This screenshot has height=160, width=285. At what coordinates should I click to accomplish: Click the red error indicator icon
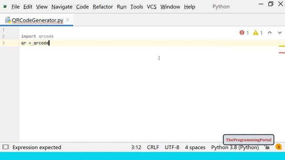[242, 32]
